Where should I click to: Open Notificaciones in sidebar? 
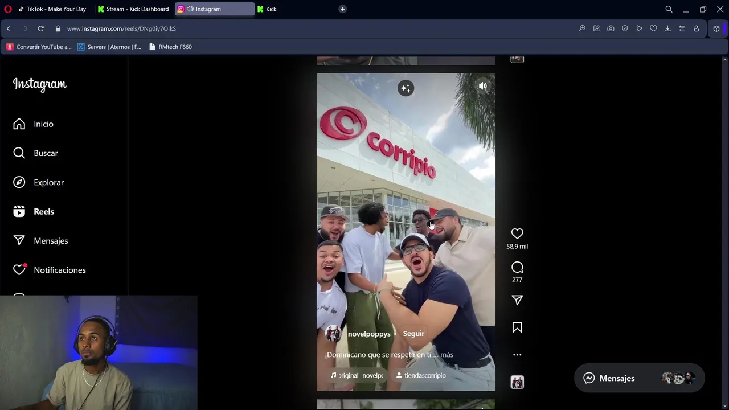click(50, 270)
